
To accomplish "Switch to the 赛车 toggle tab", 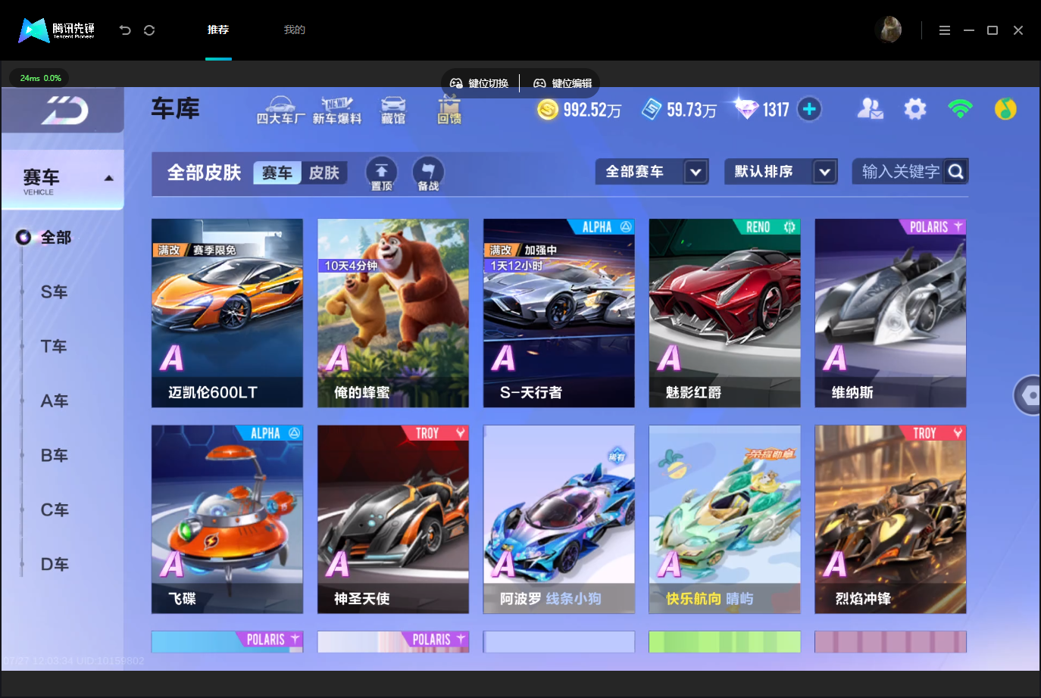I will (277, 173).
